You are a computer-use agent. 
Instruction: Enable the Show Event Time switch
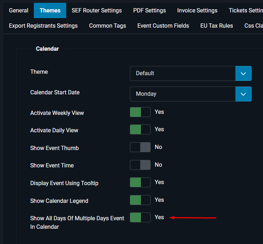(140, 165)
